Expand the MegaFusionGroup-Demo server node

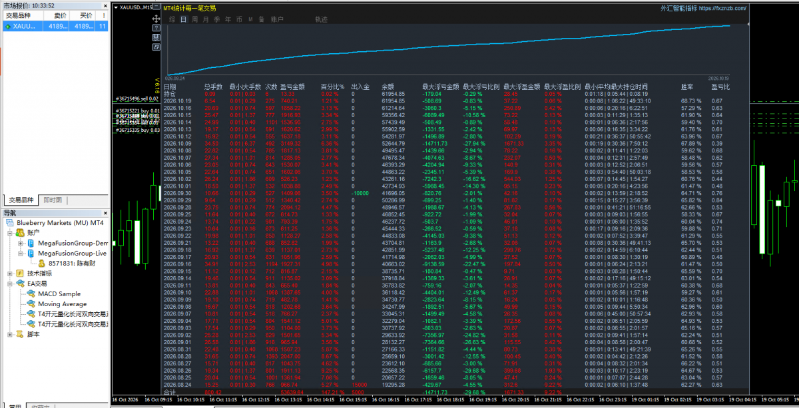(21, 243)
